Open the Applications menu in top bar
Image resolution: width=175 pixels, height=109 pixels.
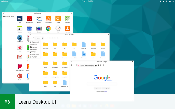tap(4, 1)
